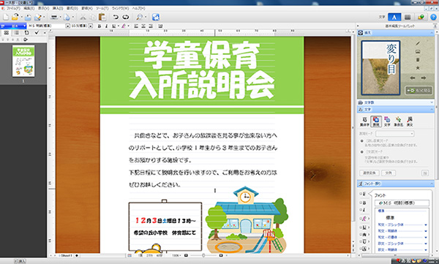This screenshot has width=439, height=264.
Task: Click the Bold B formatting icon
Action: (99, 26)
